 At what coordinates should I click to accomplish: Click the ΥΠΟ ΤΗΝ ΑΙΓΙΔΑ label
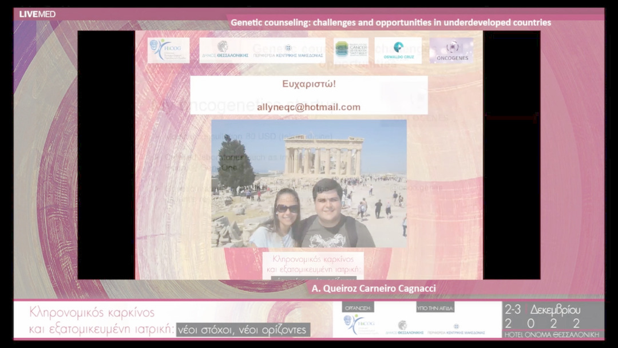tap(435, 308)
